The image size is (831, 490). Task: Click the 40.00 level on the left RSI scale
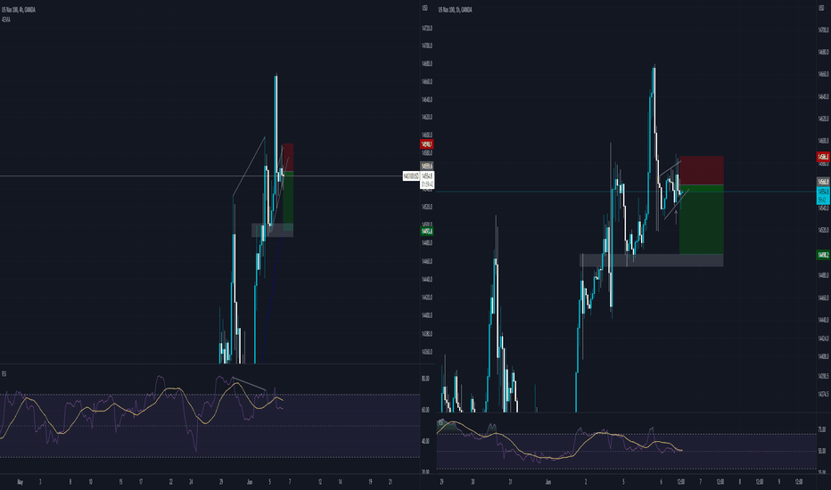[x=425, y=441]
